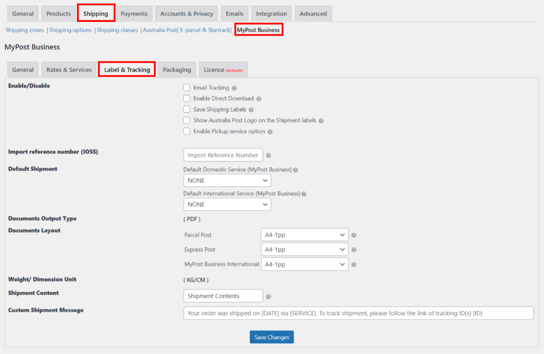The image size is (544, 354).
Task: Open the Advanced settings tab
Action: (313, 13)
